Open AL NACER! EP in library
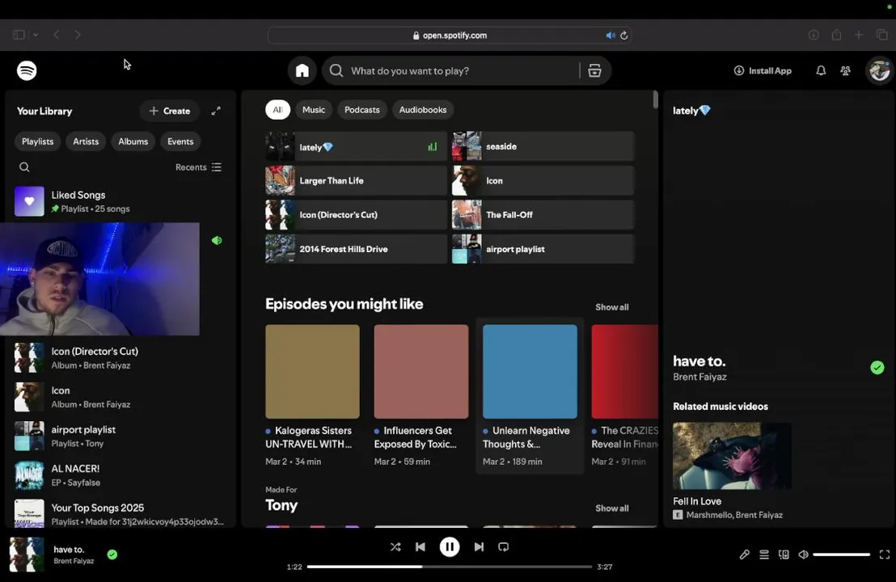 click(x=120, y=475)
